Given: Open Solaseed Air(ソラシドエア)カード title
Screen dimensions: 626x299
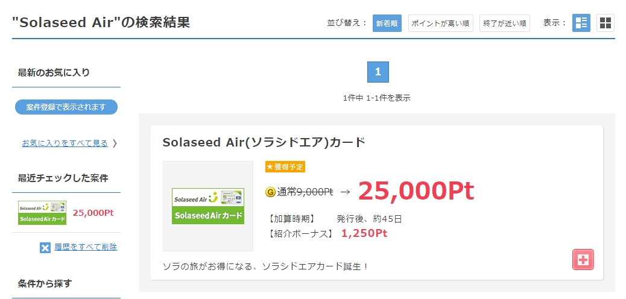Looking at the screenshot, I should [x=264, y=142].
